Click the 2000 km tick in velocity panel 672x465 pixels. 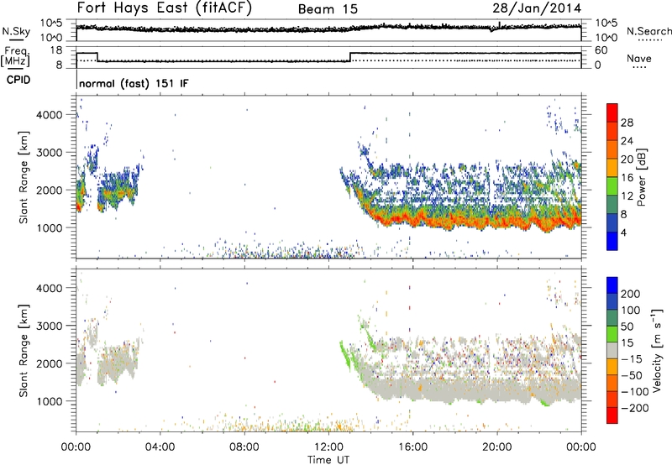pyautogui.click(x=49, y=363)
